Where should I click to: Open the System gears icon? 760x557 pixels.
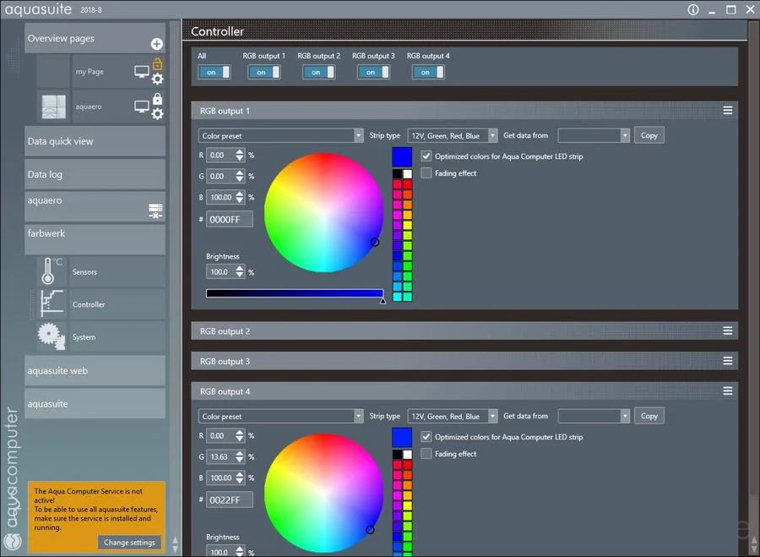(51, 336)
